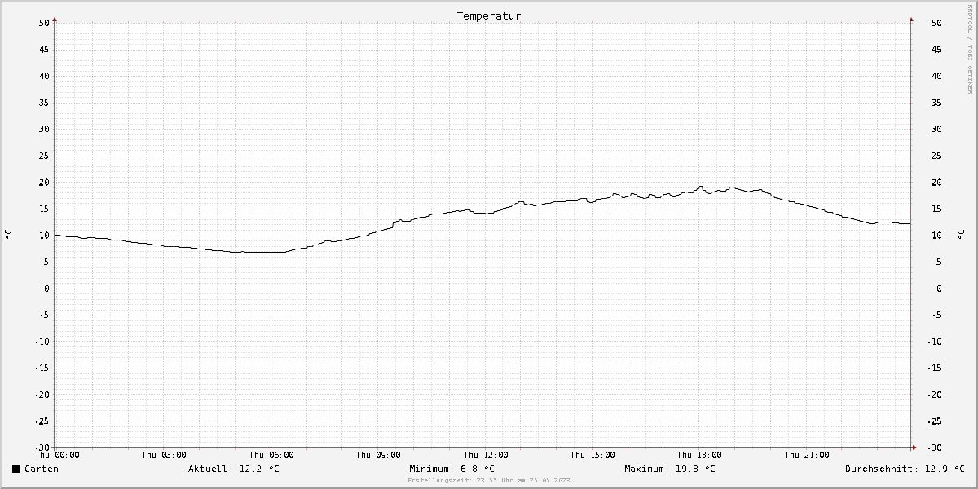Click the 'Thu 15:00' time axis label
This screenshot has width=978, height=489.
tap(593, 455)
